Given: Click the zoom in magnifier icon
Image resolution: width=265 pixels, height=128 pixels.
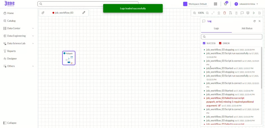Looking at the screenshot, I should tap(195, 13).
